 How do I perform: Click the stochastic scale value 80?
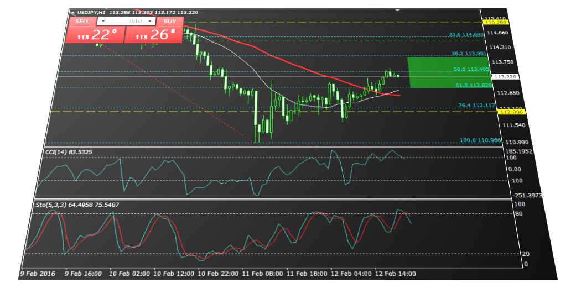pos(518,214)
